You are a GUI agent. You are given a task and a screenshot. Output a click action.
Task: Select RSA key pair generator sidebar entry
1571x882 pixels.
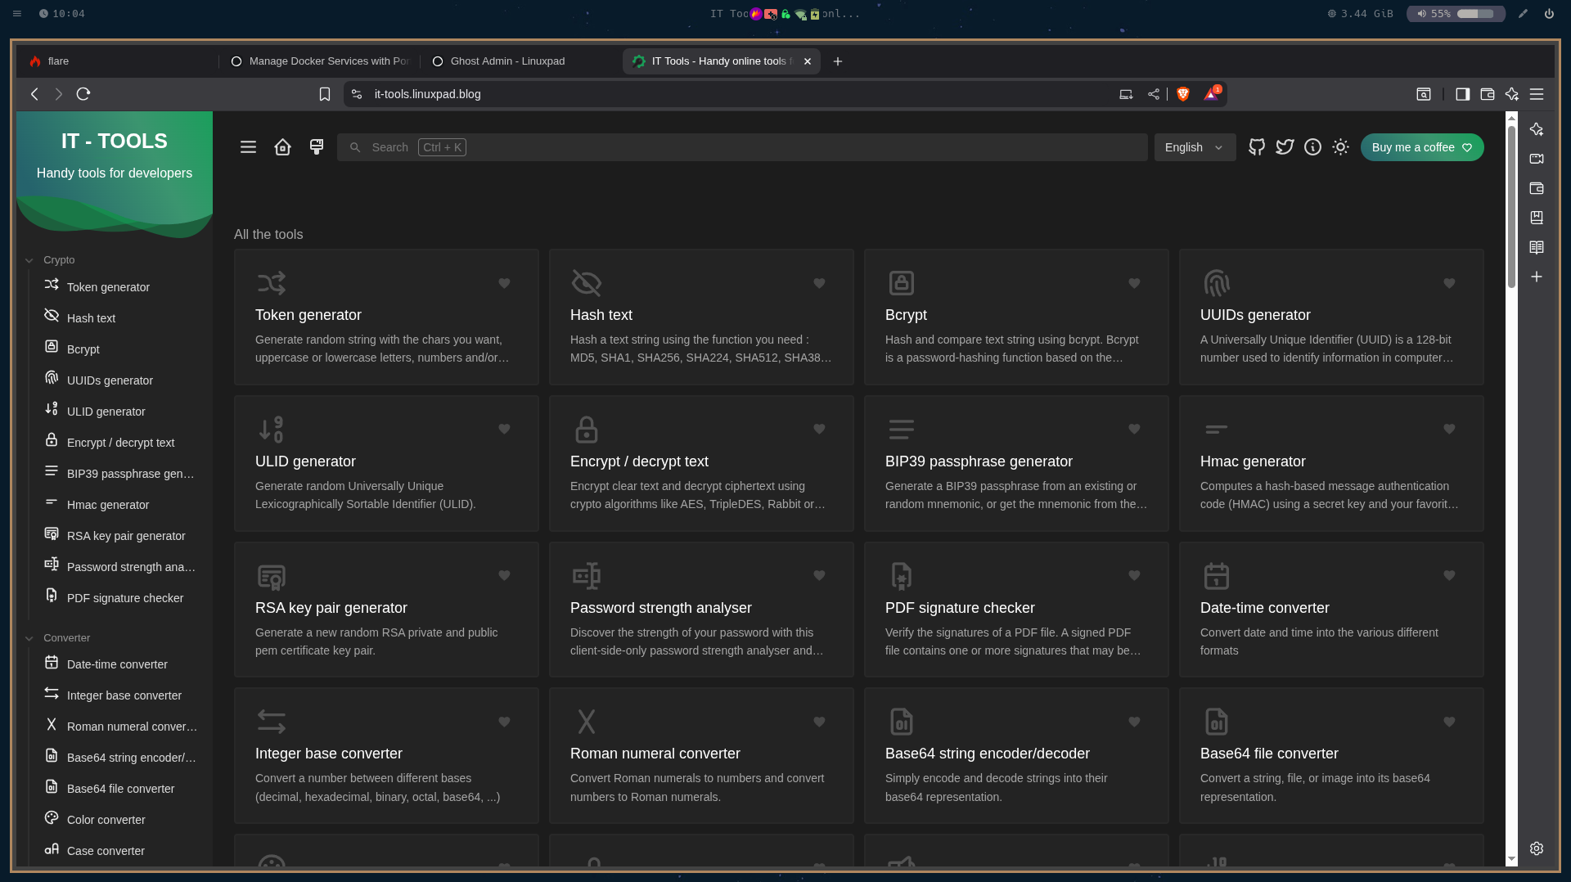coord(126,536)
